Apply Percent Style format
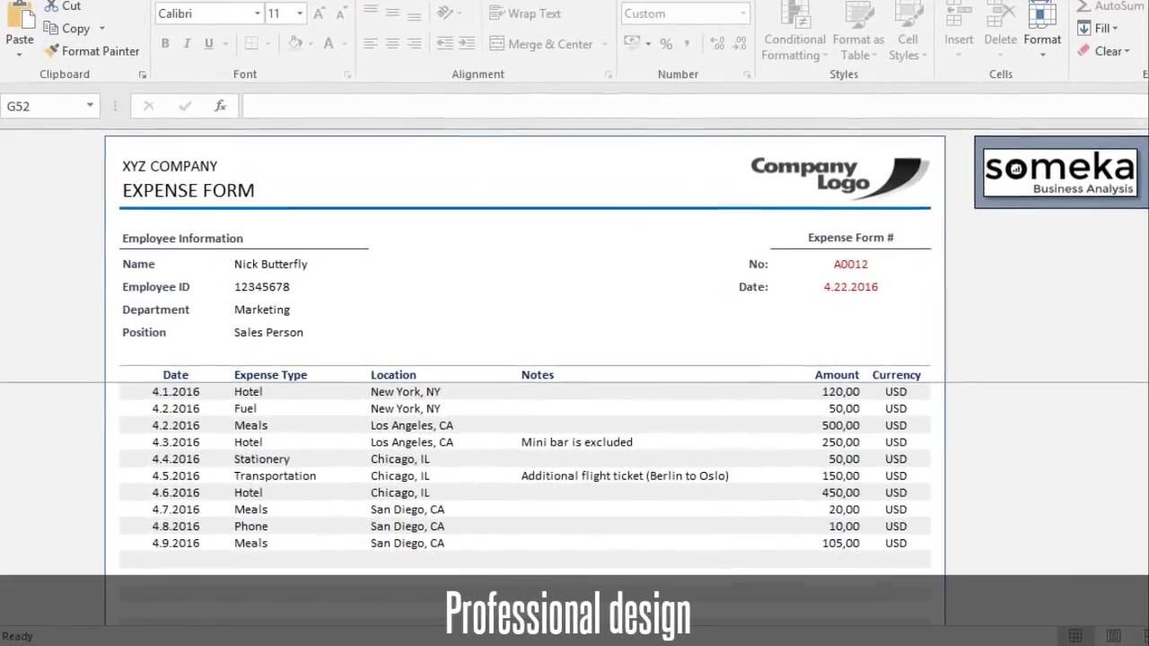 pyautogui.click(x=666, y=43)
